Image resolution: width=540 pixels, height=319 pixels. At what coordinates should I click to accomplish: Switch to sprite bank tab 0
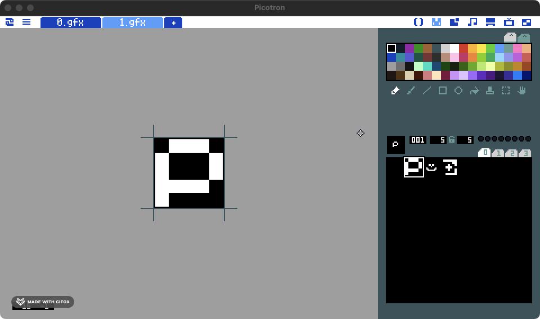[484, 153]
